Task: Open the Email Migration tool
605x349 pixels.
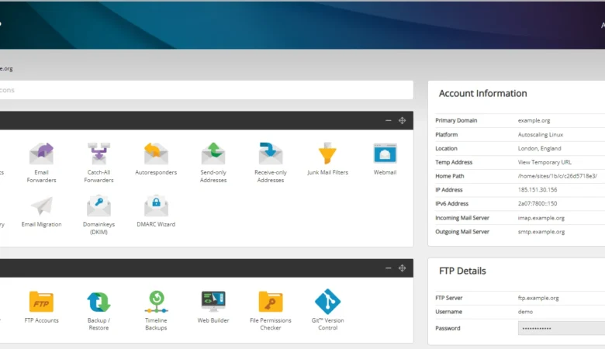Action: click(x=41, y=207)
